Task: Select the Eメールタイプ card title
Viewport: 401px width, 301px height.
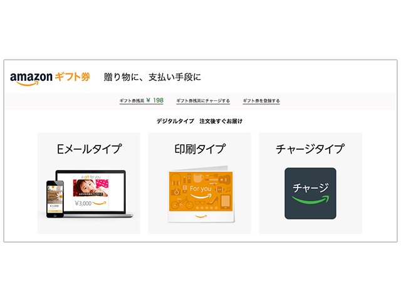Action: 89,149
